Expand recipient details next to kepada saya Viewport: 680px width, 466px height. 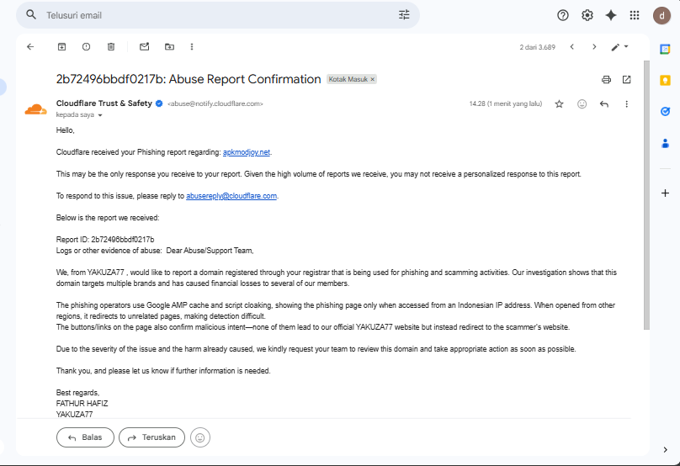point(100,115)
